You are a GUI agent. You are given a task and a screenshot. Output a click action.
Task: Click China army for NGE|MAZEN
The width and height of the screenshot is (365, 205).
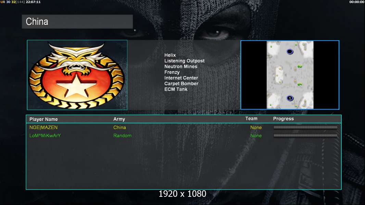(119, 127)
